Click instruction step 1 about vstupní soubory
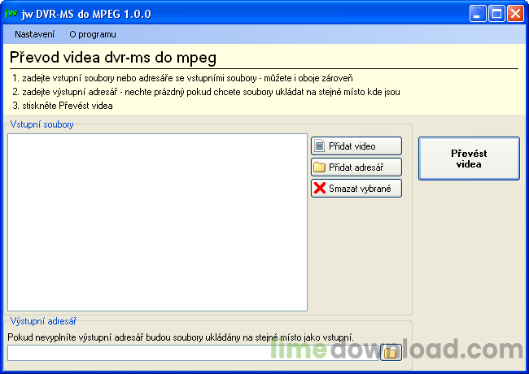 182,78
